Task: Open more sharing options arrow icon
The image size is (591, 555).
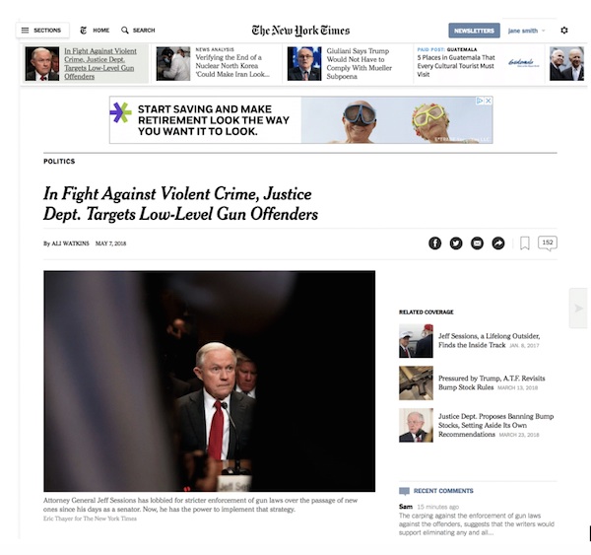Action: coord(497,243)
